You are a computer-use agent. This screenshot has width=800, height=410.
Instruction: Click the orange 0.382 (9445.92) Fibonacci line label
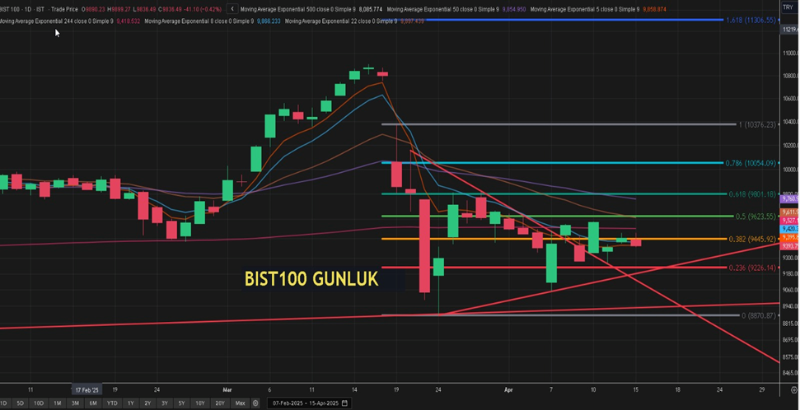tap(753, 239)
